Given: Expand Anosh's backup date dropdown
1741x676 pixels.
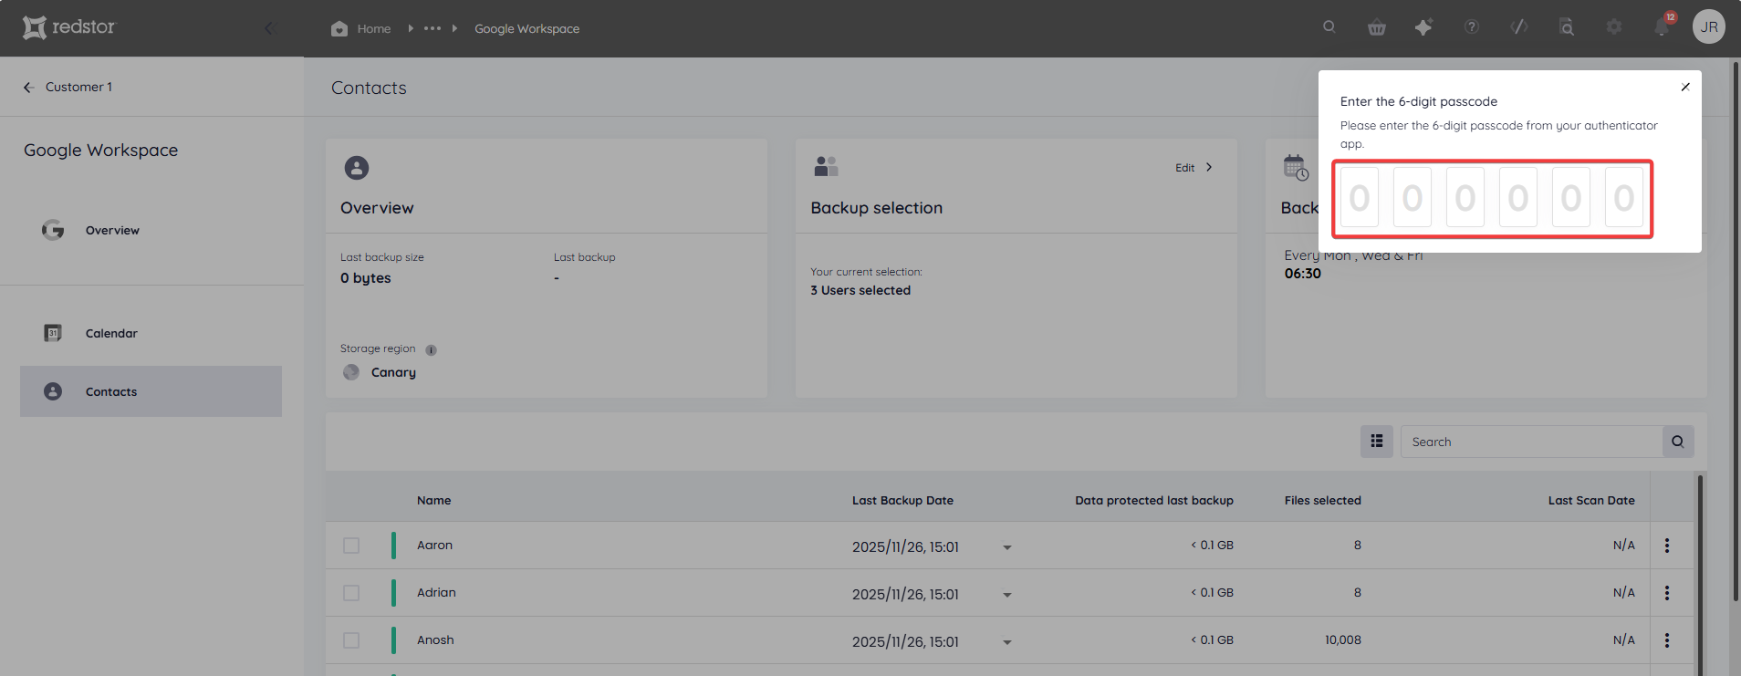Looking at the screenshot, I should click(x=1007, y=642).
